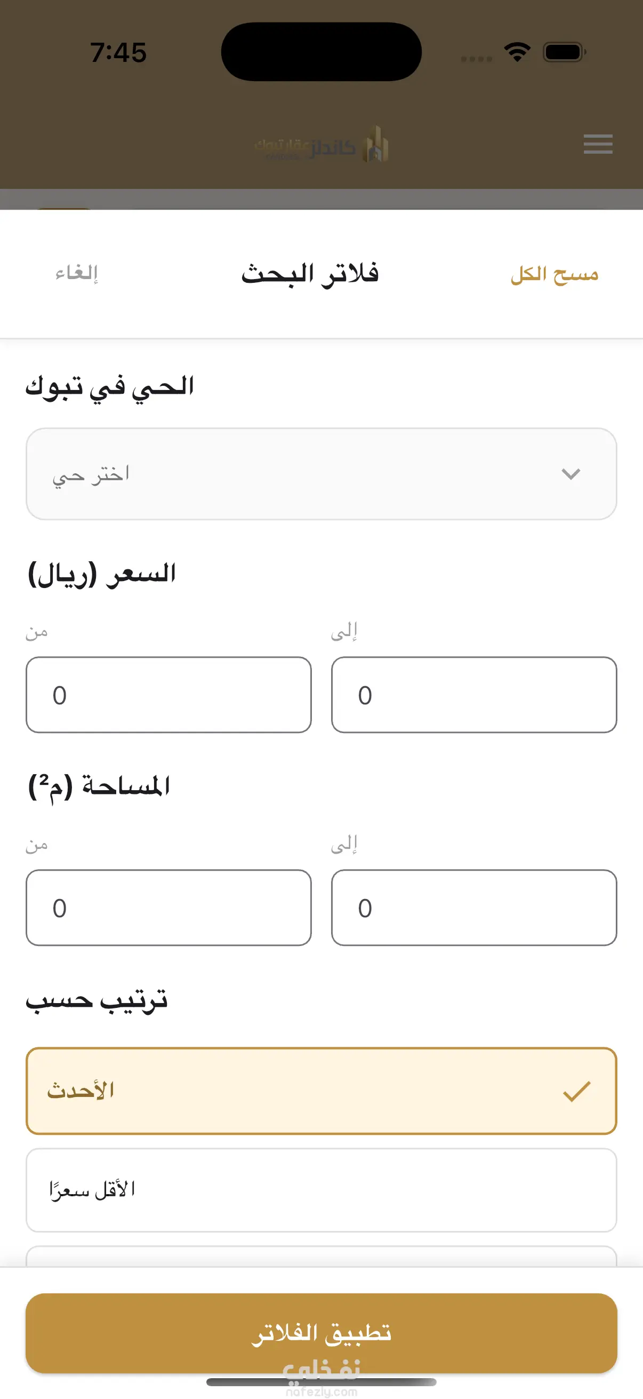643x1399 pixels.
Task: Focus the area إلى maximum field
Action: (x=474, y=908)
